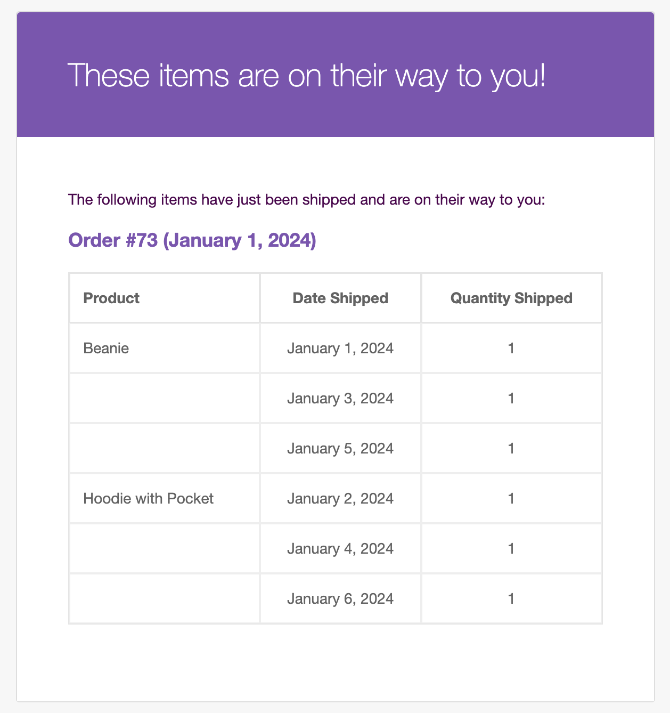Select the Hoodie with Pocket product cell
Image resolution: width=670 pixels, height=713 pixels.
click(149, 499)
